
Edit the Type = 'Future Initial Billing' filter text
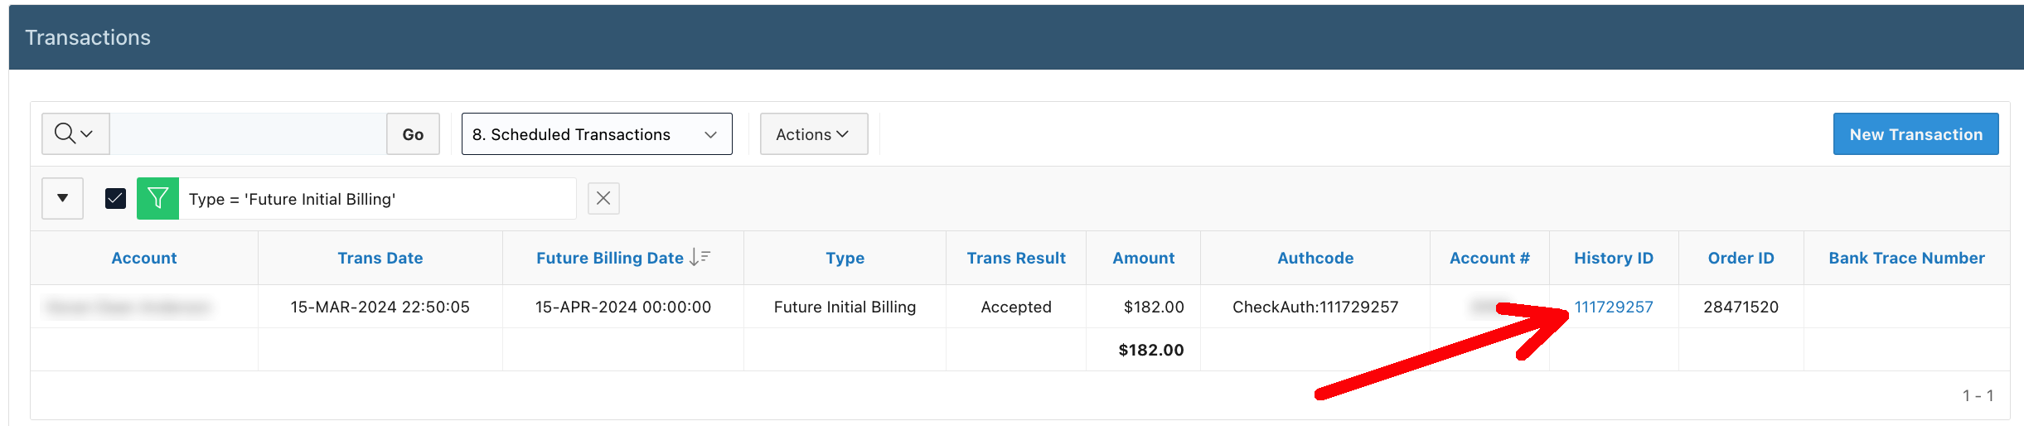coord(292,199)
